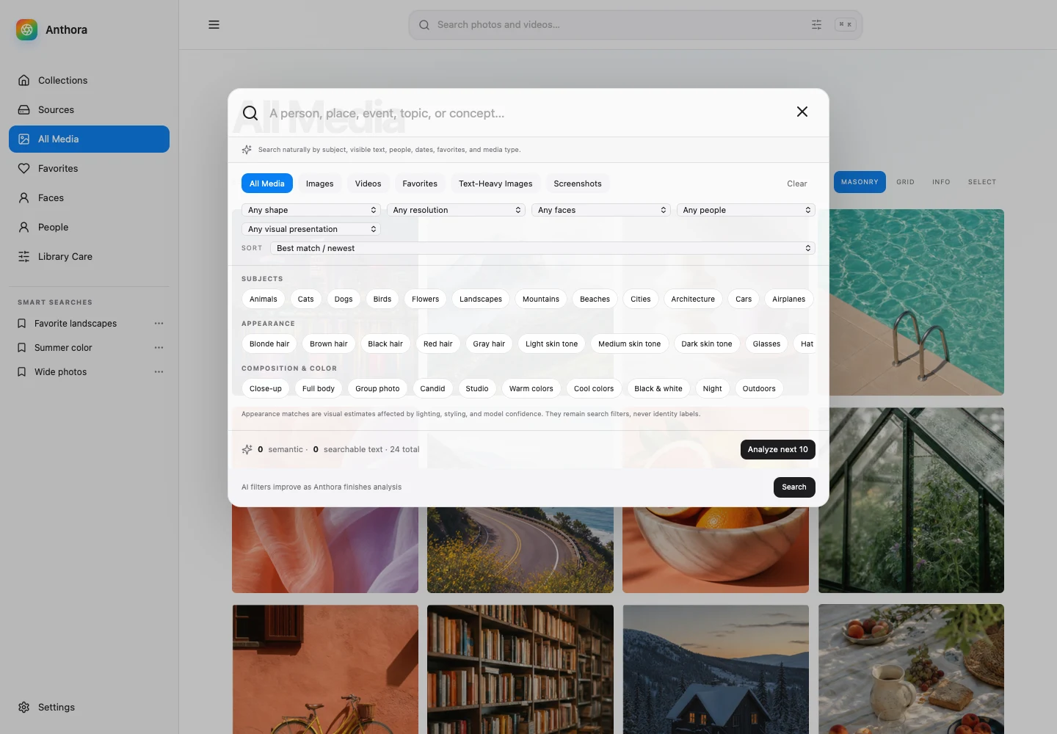Open People person icon in sidebar
This screenshot has height=734, width=1057.
24,227
